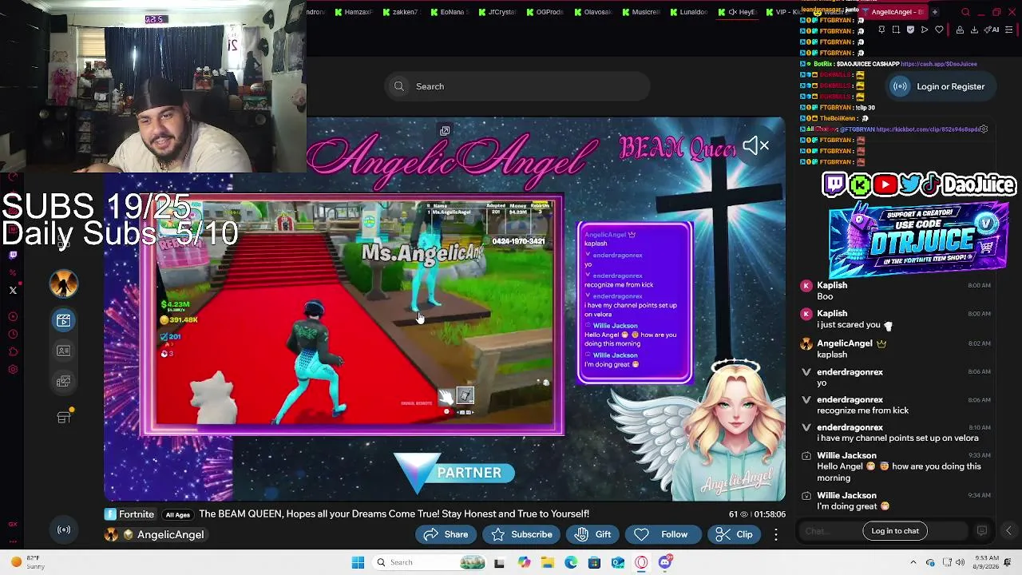Click the pin icon in the browser toolbar
Viewport: 1022px width, 575px height.
click(x=881, y=30)
